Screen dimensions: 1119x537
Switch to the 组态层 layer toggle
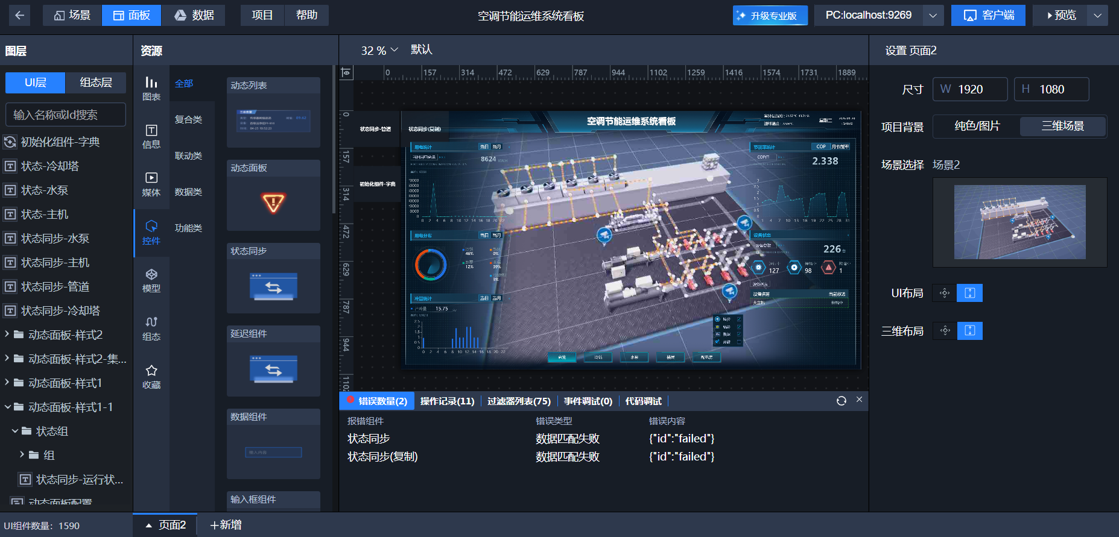[96, 83]
